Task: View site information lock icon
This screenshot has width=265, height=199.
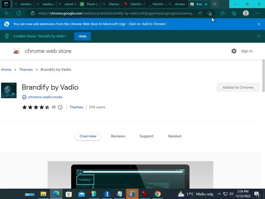Action: [33, 13]
